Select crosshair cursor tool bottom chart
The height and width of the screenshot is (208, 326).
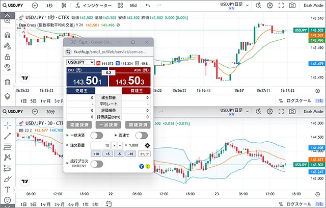(x=7, y=125)
